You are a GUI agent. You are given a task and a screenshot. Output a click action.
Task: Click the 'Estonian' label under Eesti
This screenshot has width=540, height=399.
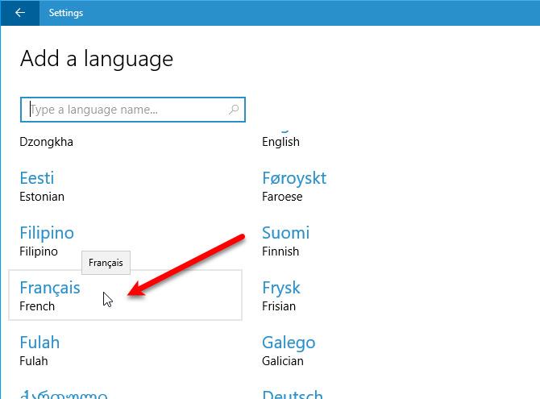pos(42,197)
